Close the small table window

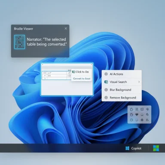coord(92,64)
